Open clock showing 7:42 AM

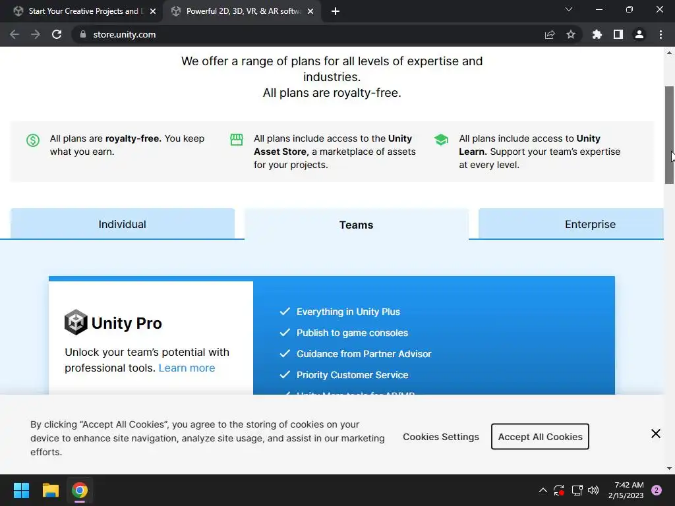[626, 490]
